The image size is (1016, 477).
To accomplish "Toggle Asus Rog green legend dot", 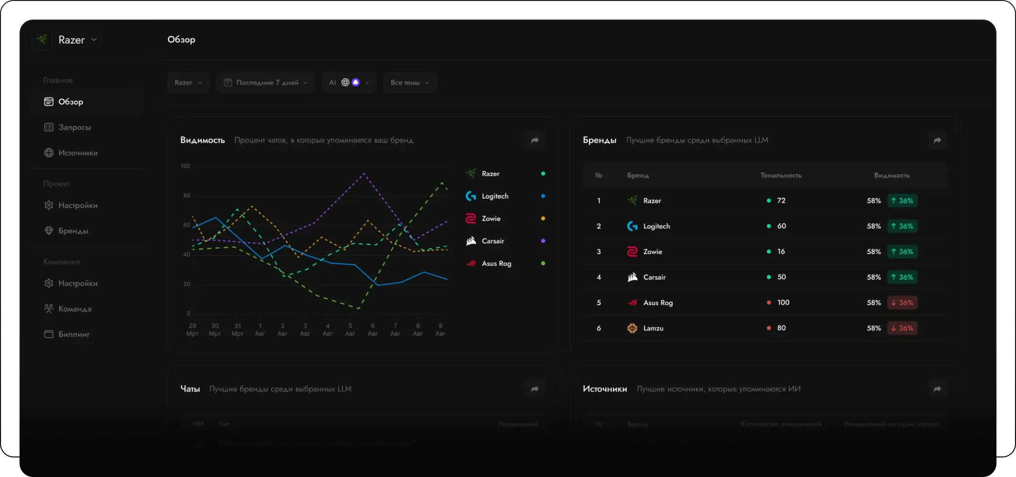I will pyautogui.click(x=543, y=263).
